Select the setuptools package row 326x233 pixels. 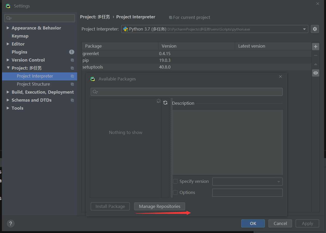tap(197, 67)
